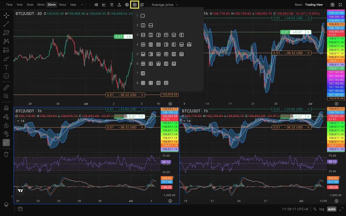
Task: Select the Time chart tab
Action: click(x=9, y=5)
